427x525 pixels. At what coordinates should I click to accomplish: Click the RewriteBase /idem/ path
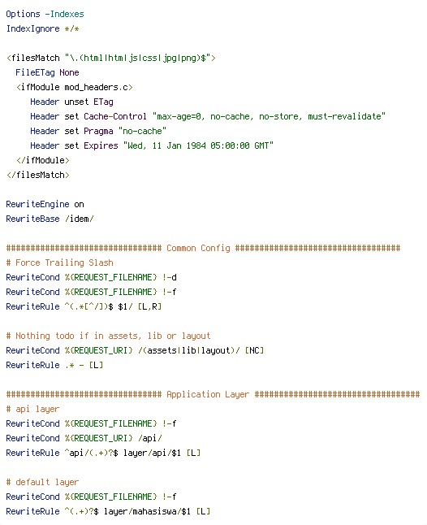[x=80, y=219]
